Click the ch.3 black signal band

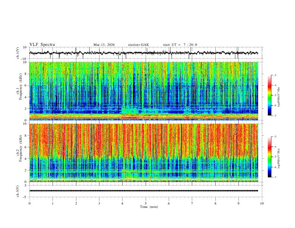[144, 191]
